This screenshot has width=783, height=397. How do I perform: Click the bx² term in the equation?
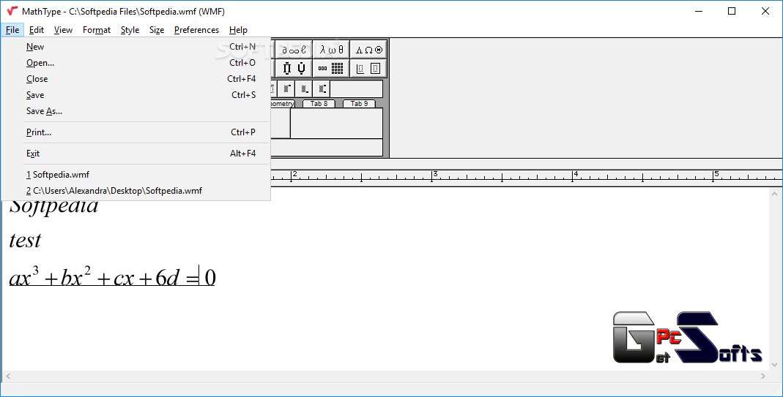coord(75,276)
